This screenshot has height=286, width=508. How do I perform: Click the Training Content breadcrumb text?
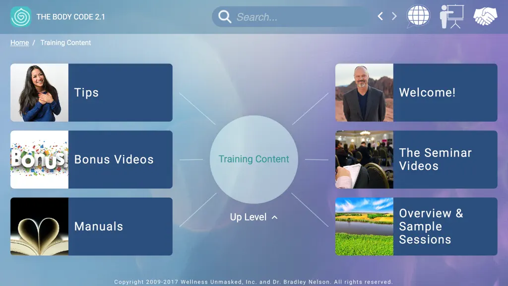tap(65, 43)
